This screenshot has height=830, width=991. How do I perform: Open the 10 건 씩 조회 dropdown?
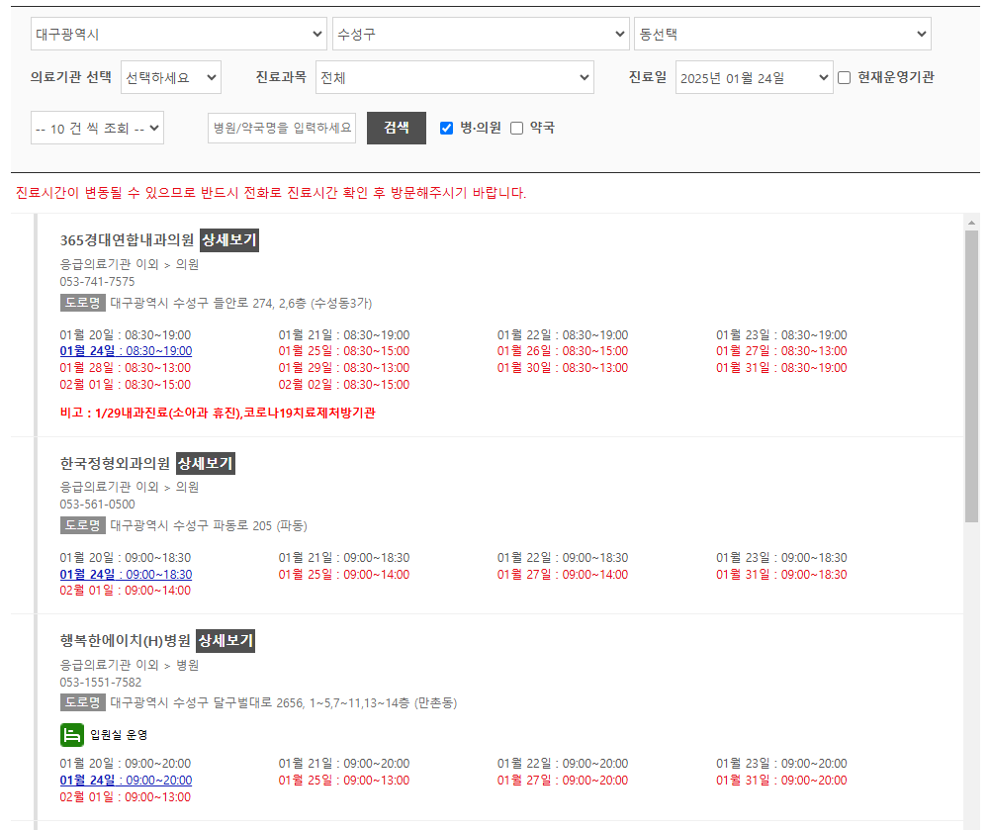tap(97, 128)
